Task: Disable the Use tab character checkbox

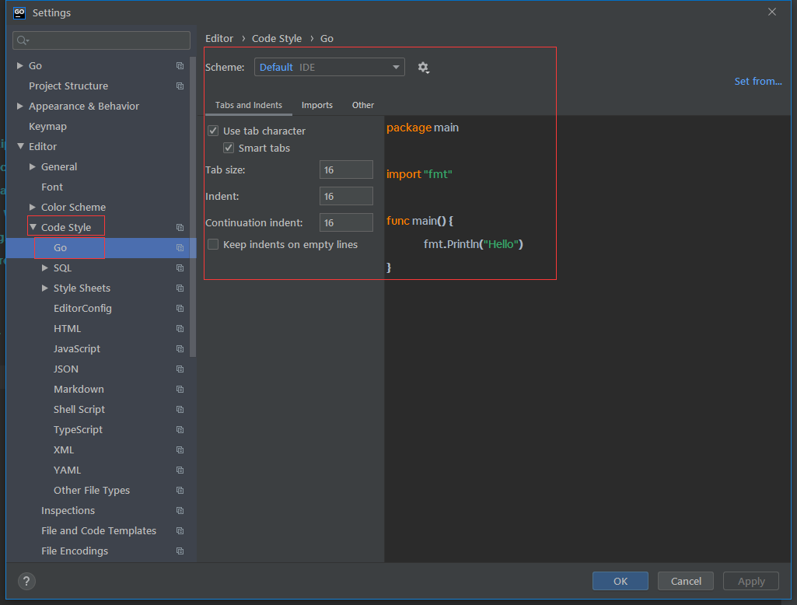Action: [213, 131]
